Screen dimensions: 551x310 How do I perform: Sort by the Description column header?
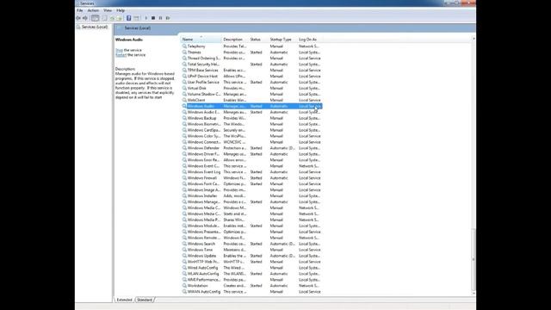coord(235,40)
